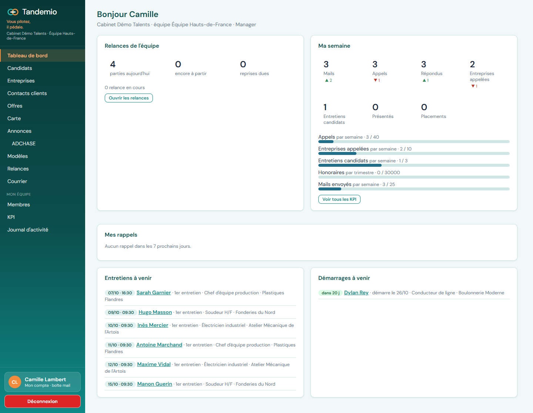Click the '15/10 · 09:30' date badge
Image resolution: width=533 pixels, height=413 pixels.
tap(120, 384)
